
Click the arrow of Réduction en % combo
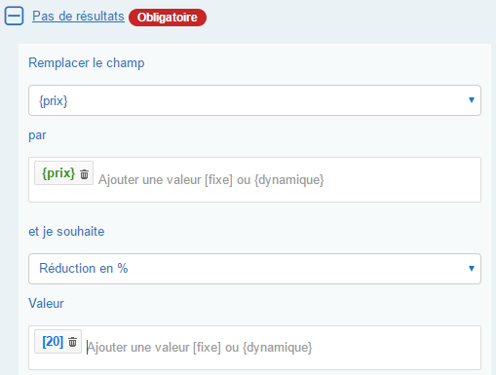[x=472, y=269]
